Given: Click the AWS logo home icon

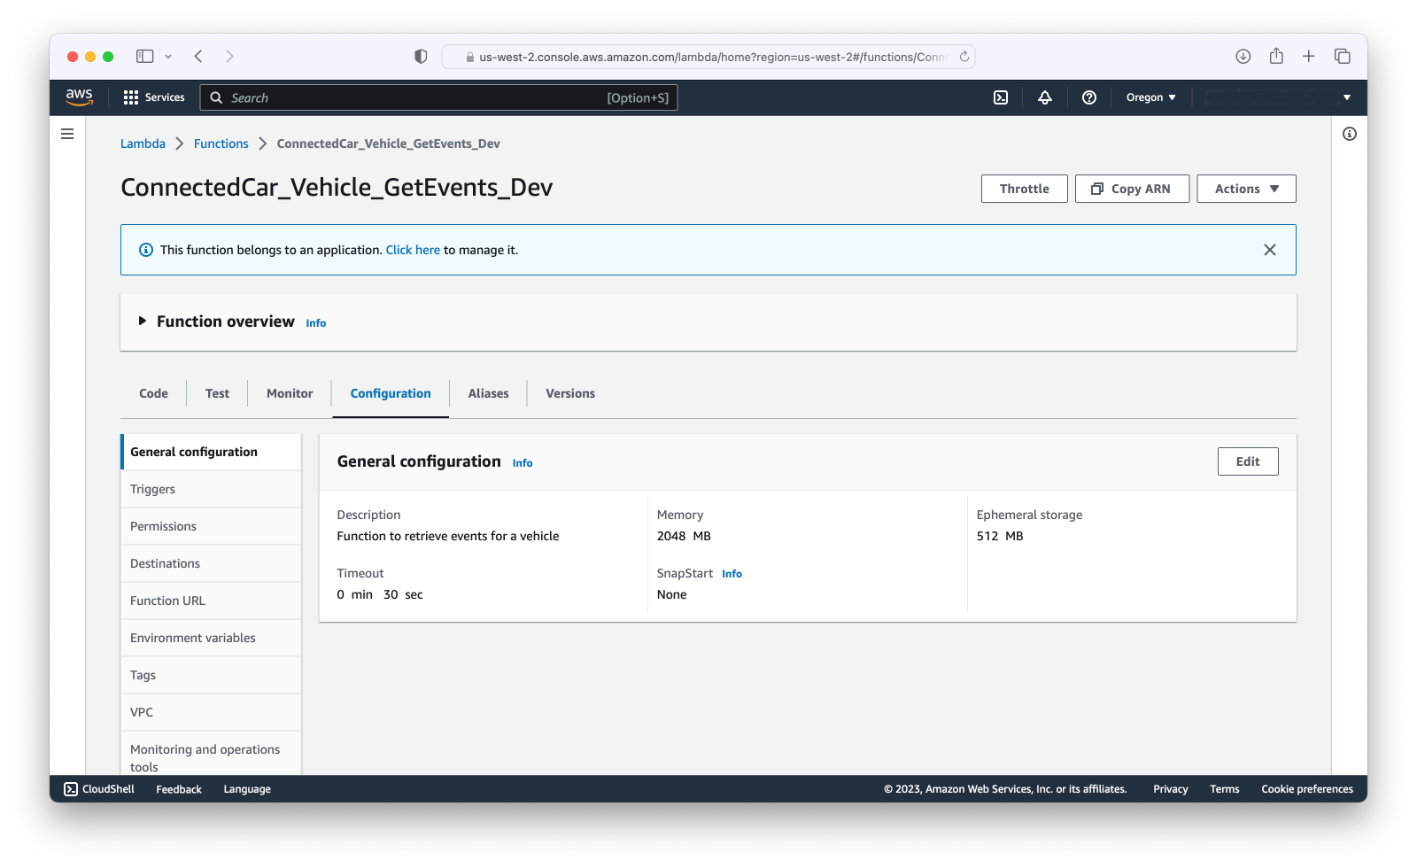Looking at the screenshot, I should tap(79, 97).
